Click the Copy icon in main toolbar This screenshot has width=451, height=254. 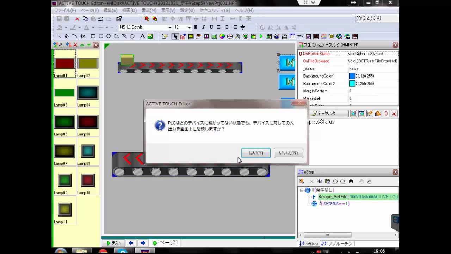point(85,19)
